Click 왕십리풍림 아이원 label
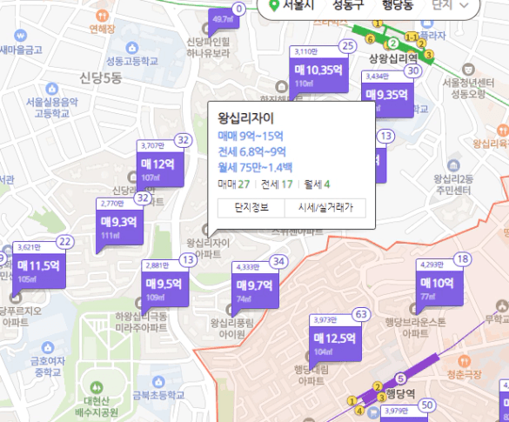 pos(231,329)
